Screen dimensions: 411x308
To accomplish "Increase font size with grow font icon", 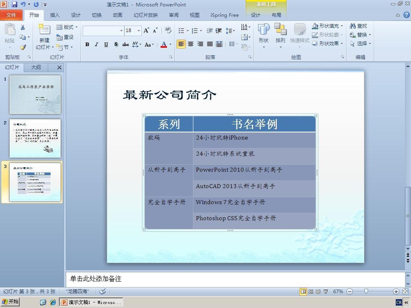I will [x=146, y=30].
